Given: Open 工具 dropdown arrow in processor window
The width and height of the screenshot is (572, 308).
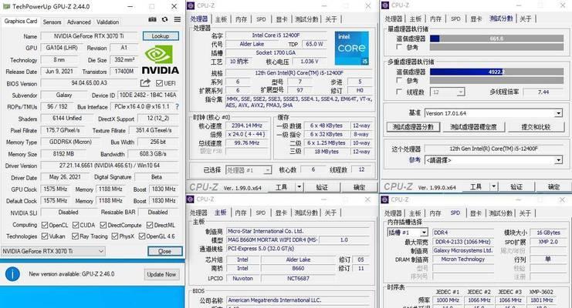Looking at the screenshot, I should pos(300,187).
